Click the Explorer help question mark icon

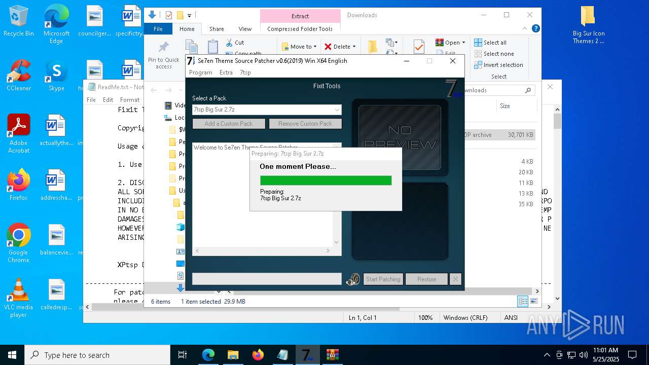pos(535,29)
